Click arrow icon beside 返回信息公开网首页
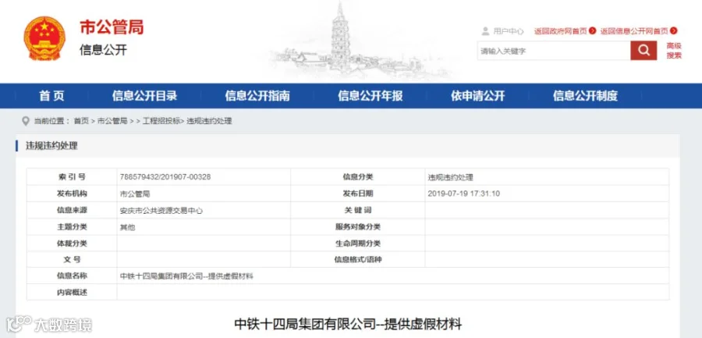 [673, 31]
